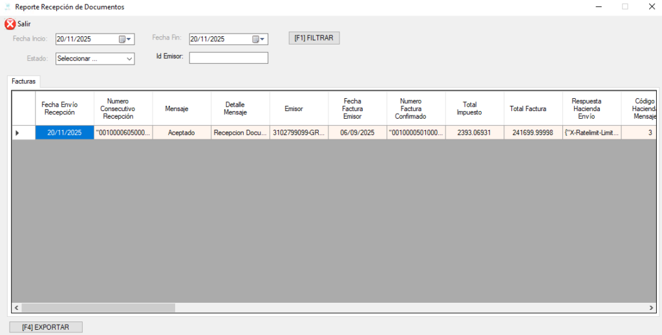Click the Mensaje column header

pyautogui.click(x=181, y=108)
